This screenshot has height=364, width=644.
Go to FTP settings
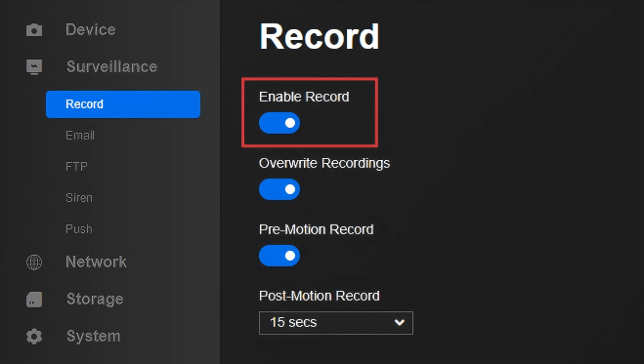click(x=76, y=167)
